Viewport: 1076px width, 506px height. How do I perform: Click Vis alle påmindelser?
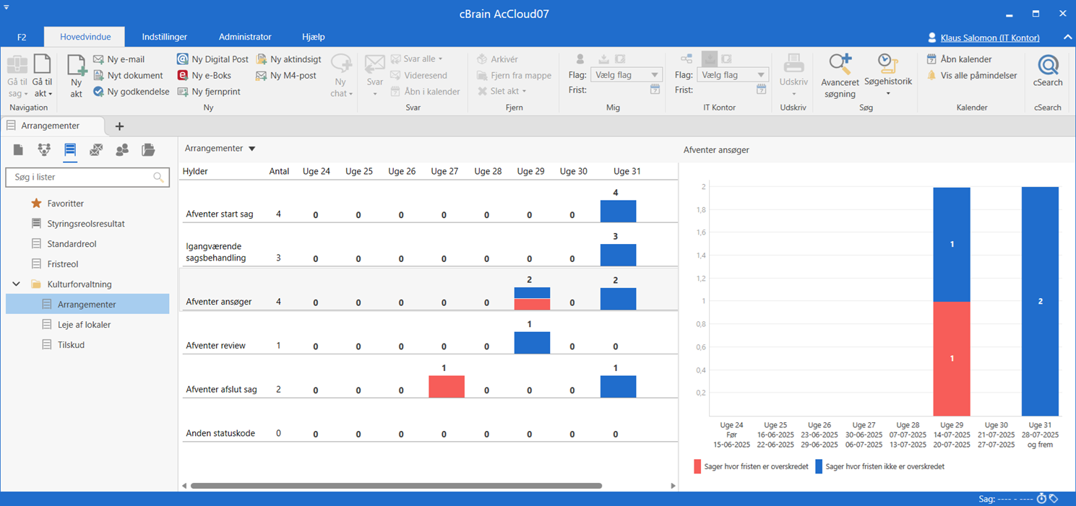coord(978,75)
